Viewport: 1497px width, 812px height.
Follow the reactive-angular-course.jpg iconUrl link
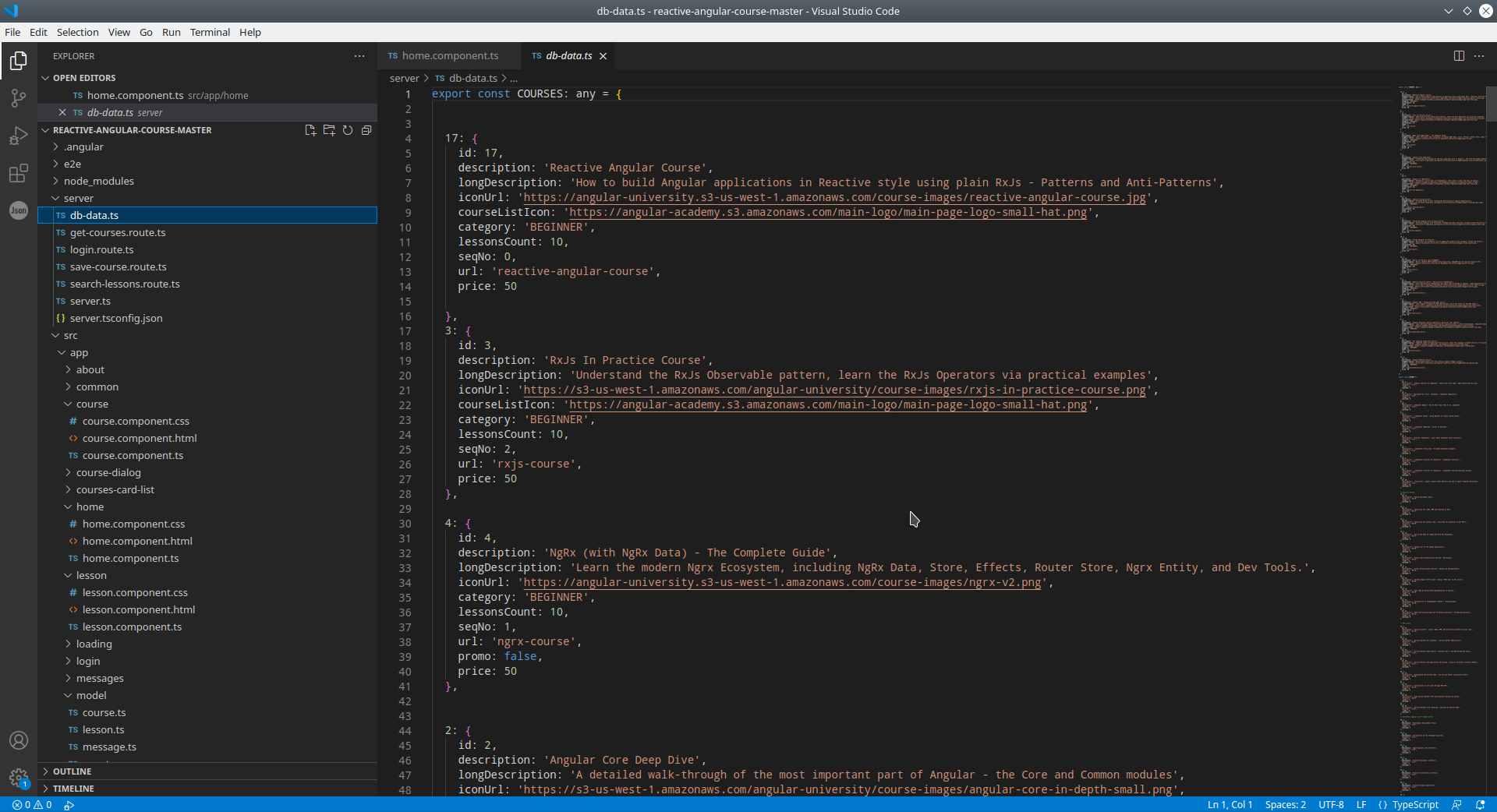tap(834, 198)
